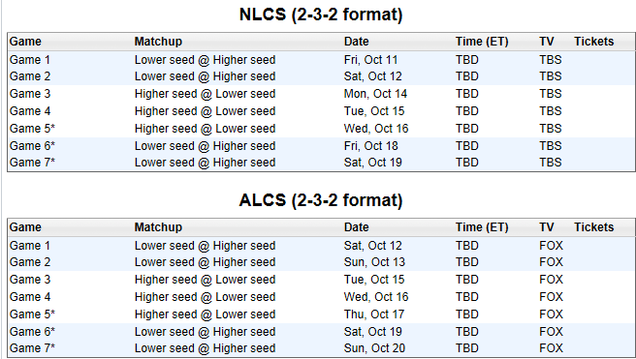Screen dimensions: 636x359
Task: Click FOX in ALCS Game 1 row
Action: [x=551, y=246]
